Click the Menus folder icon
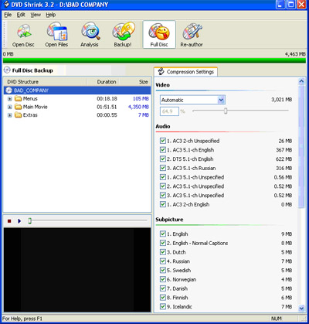This screenshot has width=309, height=324. coord(18,98)
